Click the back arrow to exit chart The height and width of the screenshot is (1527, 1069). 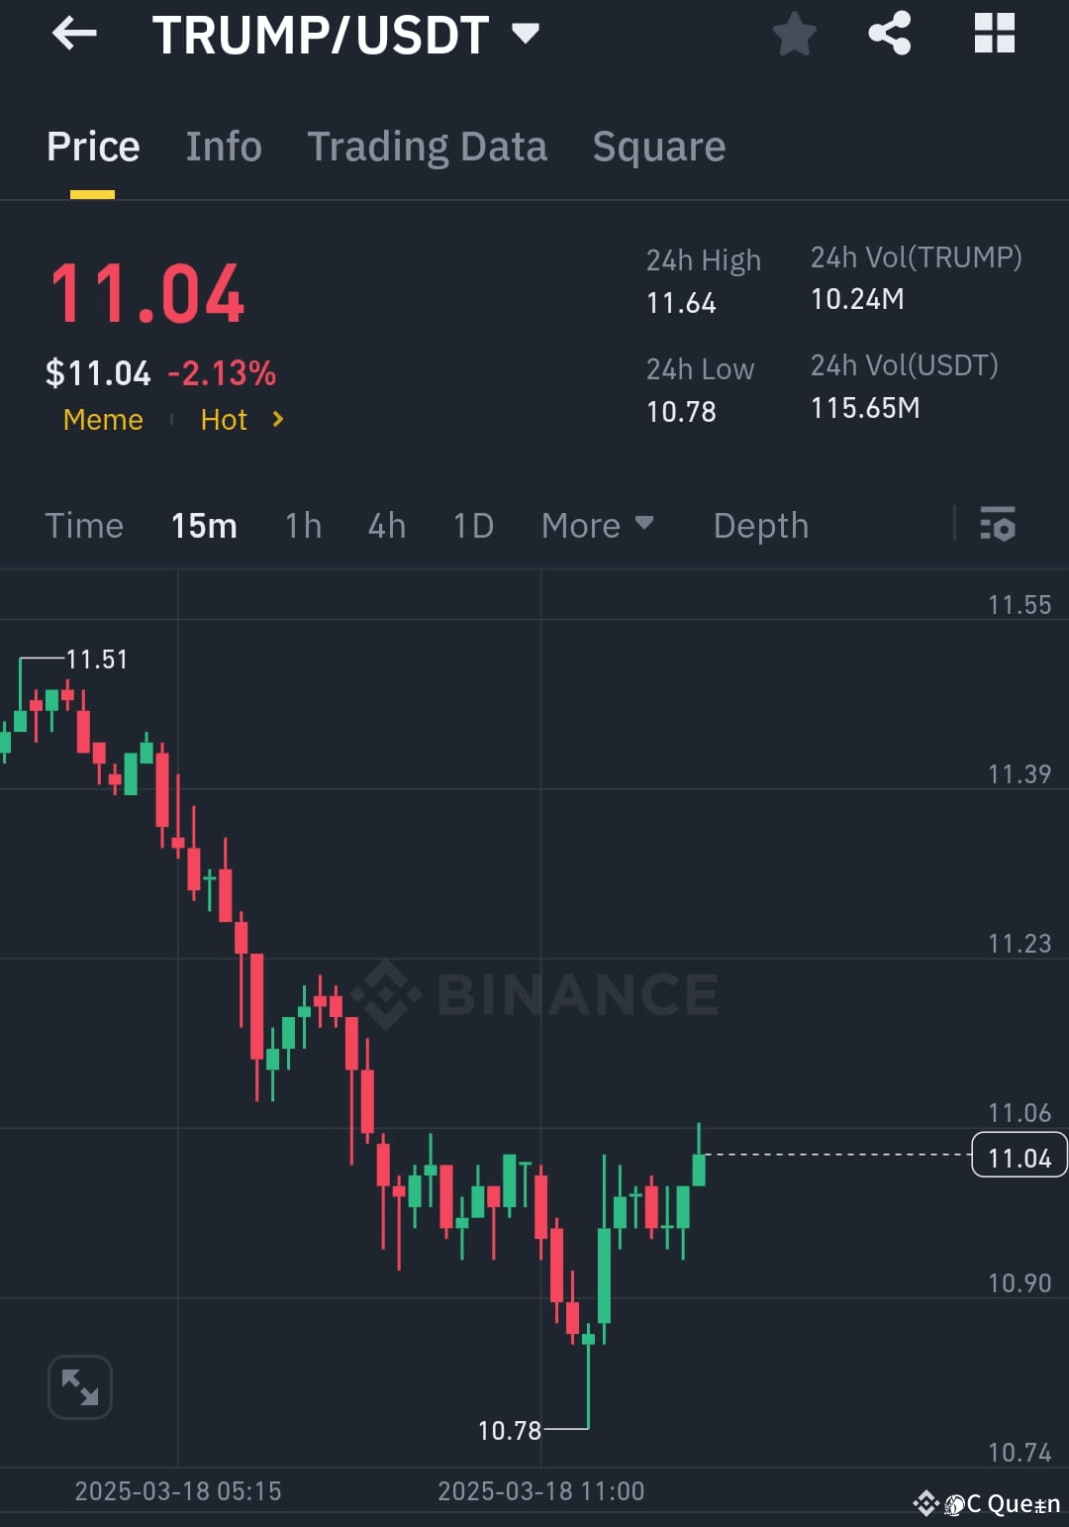click(74, 34)
